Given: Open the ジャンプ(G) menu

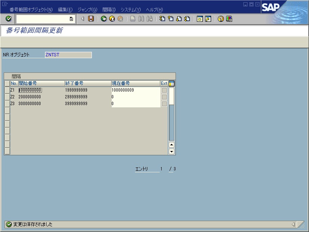Looking at the screenshot, I should 87,9.
